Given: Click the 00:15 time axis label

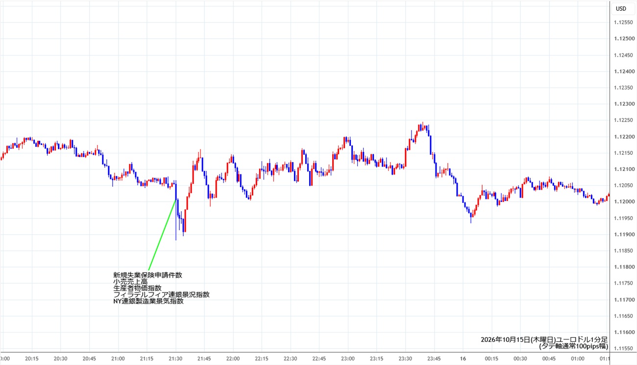Looking at the screenshot, I should coord(491,358).
